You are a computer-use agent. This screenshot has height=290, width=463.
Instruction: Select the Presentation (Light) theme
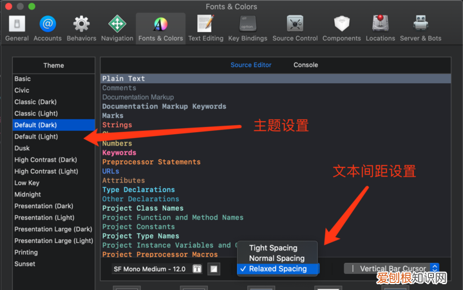(x=53, y=218)
